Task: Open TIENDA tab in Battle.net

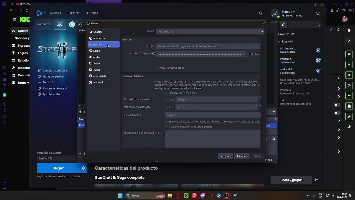Action: 92,13
